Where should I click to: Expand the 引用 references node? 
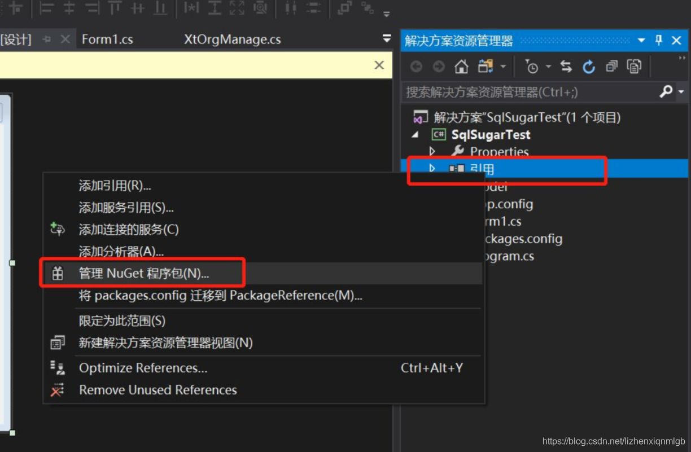click(432, 168)
